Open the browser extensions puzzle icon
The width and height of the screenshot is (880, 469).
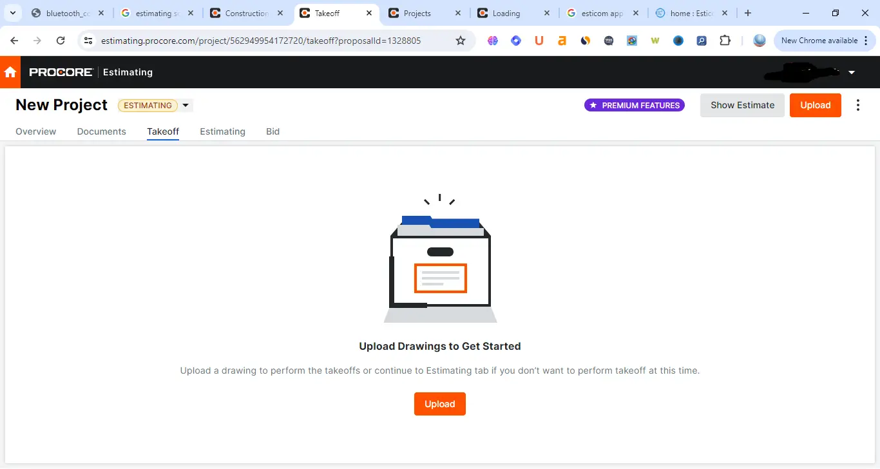point(725,41)
